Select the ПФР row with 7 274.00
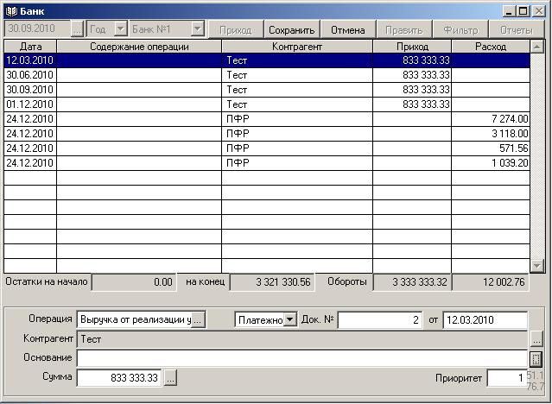This screenshot has width=552, height=404. coord(259,118)
